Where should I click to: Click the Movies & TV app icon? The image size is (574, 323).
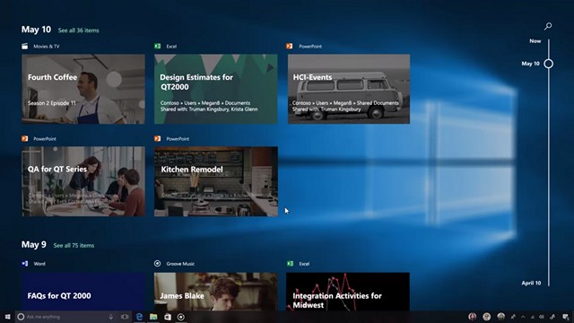[x=24, y=46]
